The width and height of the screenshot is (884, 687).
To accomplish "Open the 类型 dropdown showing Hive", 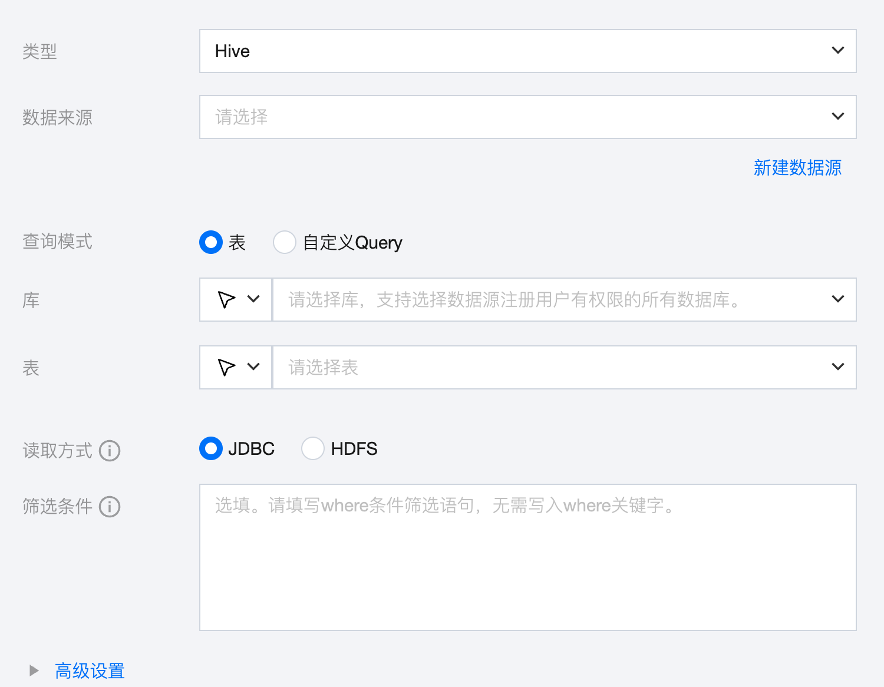I will 528,51.
